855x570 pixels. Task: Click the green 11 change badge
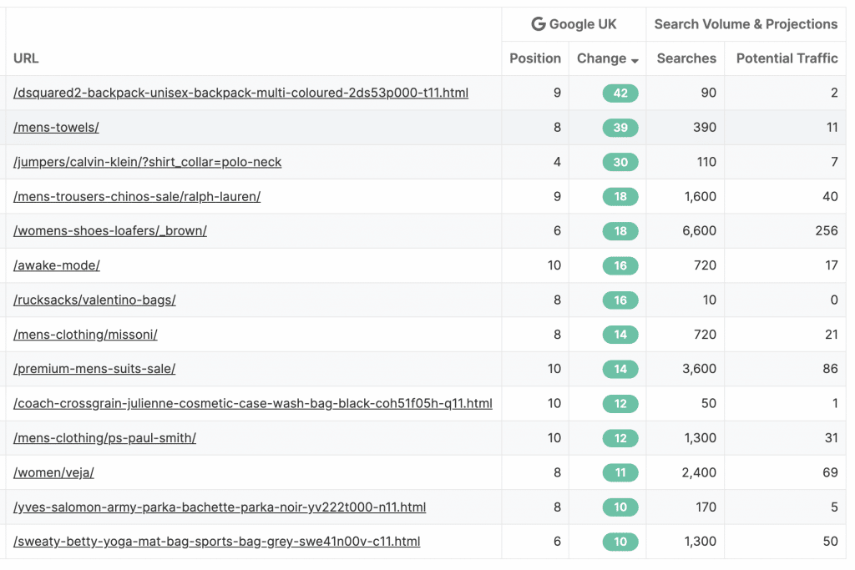(x=620, y=473)
